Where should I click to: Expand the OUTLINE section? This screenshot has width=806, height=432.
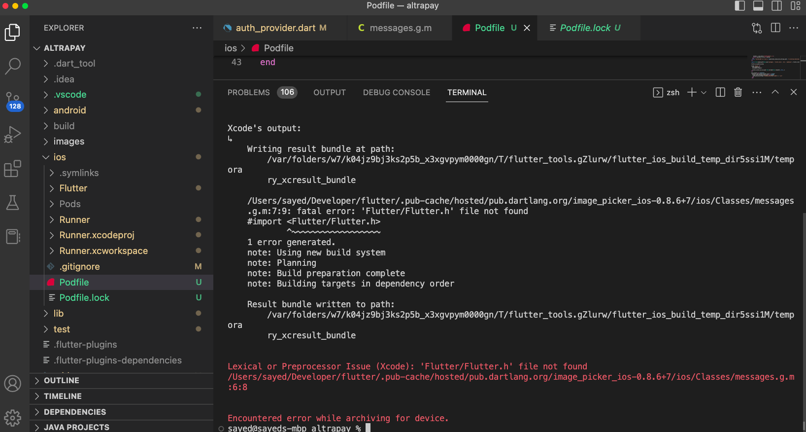tap(61, 380)
